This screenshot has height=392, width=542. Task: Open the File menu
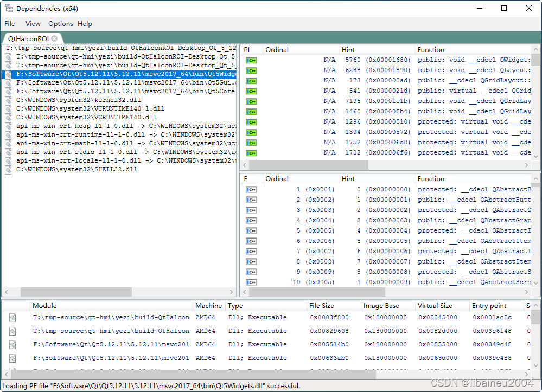(10, 24)
